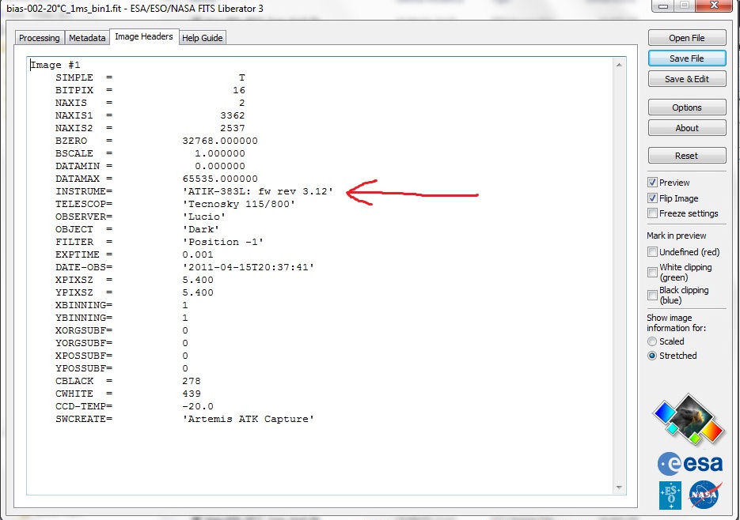Click the FITS Liberator logo icon

click(x=689, y=420)
